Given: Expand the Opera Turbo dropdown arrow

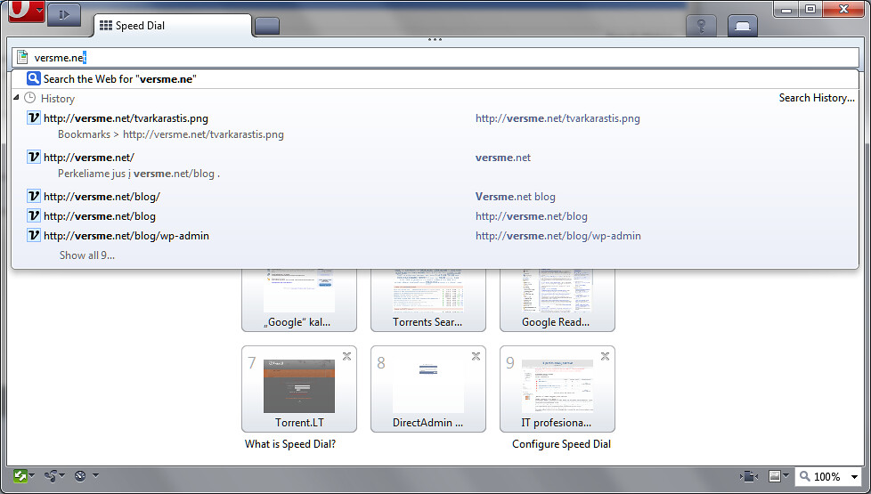Looking at the screenshot, I should coord(95,475).
